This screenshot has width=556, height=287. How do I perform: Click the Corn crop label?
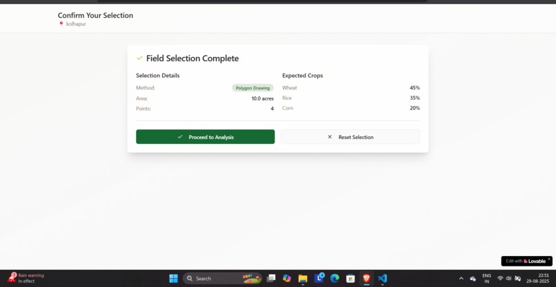pyautogui.click(x=288, y=108)
